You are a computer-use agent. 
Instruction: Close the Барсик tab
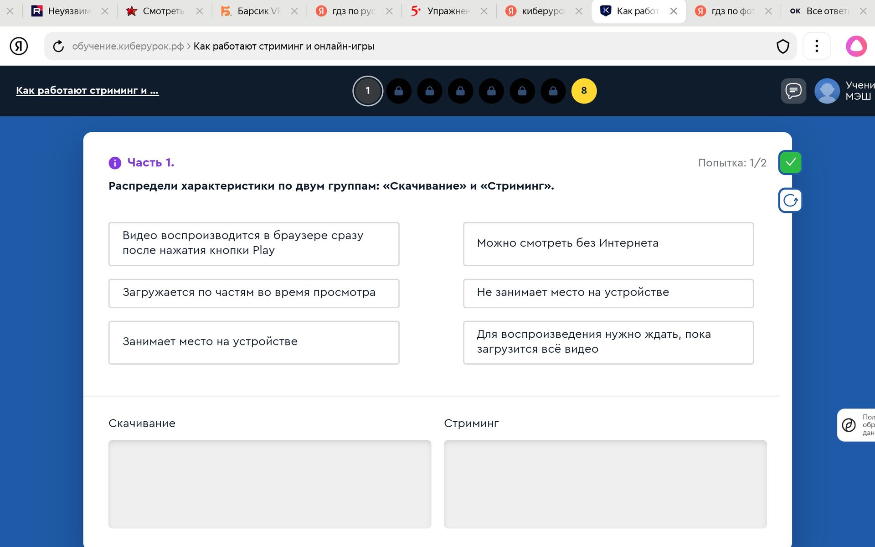click(x=294, y=11)
